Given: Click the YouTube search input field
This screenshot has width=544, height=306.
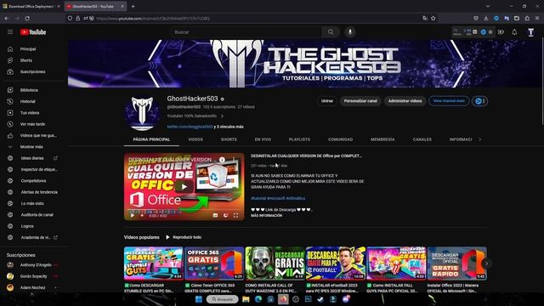Looking at the screenshot, I should pyautogui.click(x=246, y=32).
